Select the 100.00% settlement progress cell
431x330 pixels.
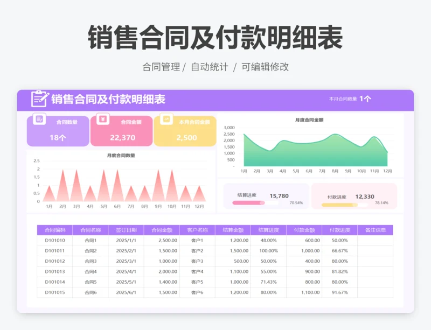(x=268, y=251)
